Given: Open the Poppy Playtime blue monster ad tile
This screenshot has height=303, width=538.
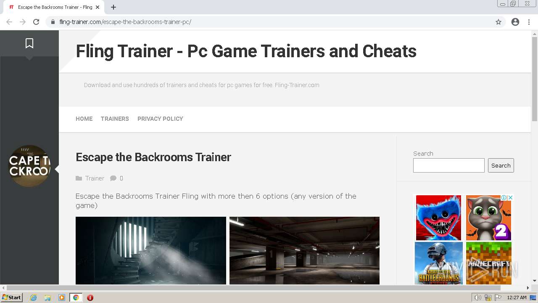Looking at the screenshot, I should click(x=438, y=218).
